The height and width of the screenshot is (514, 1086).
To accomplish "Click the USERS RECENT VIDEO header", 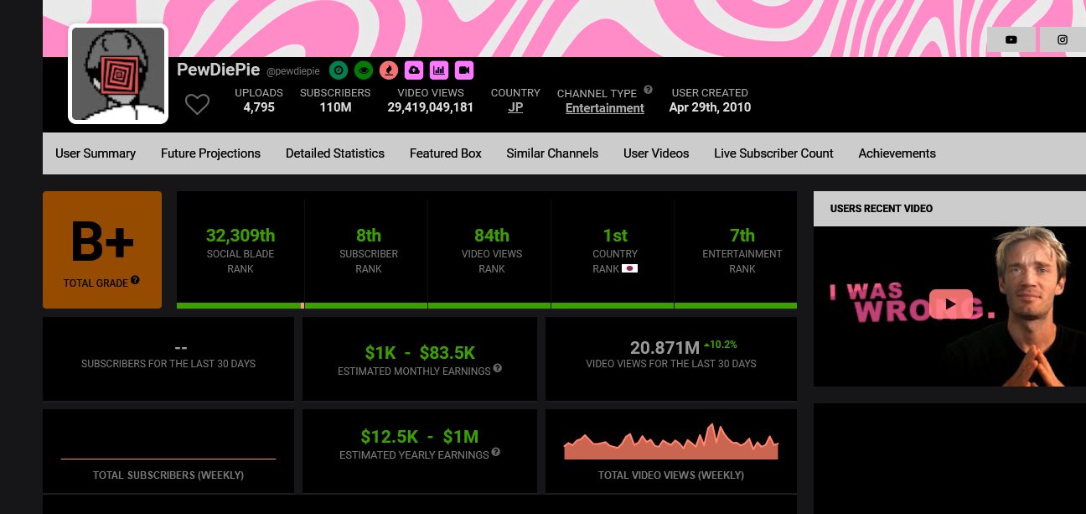I will [882, 208].
